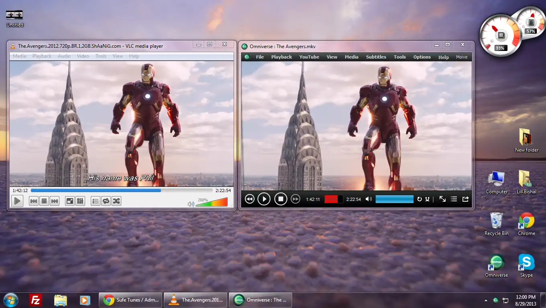This screenshot has height=308, width=546.
Task: Open the VLC Audio menu
Action: (64, 56)
